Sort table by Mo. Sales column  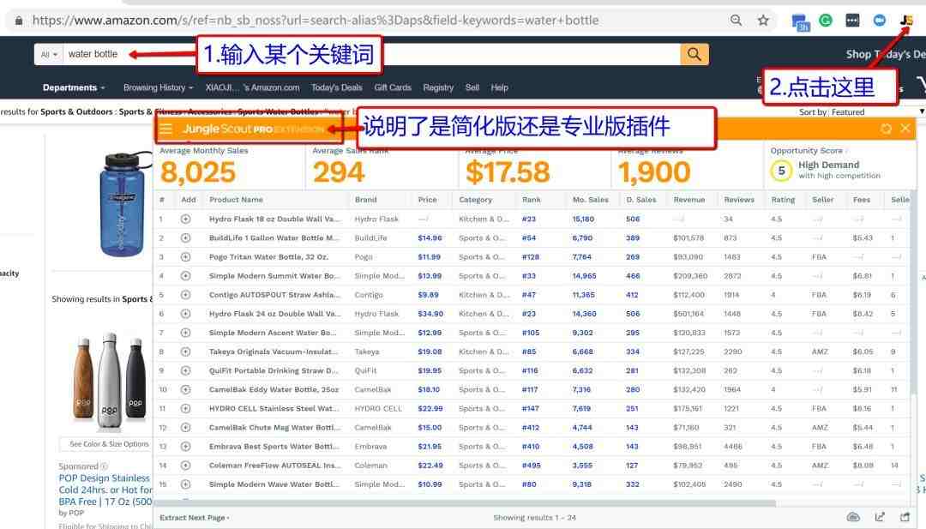pyautogui.click(x=591, y=200)
